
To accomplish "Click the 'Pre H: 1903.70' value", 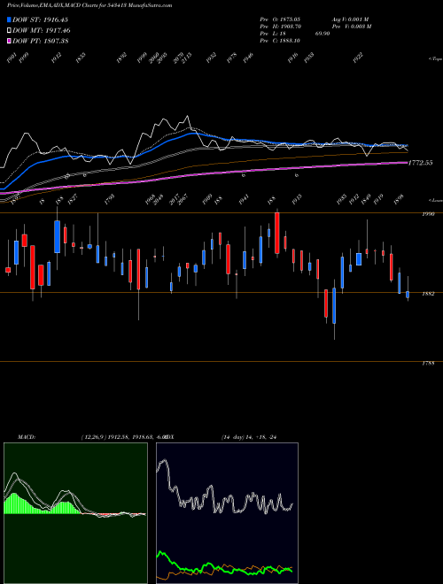I will point(280,27).
